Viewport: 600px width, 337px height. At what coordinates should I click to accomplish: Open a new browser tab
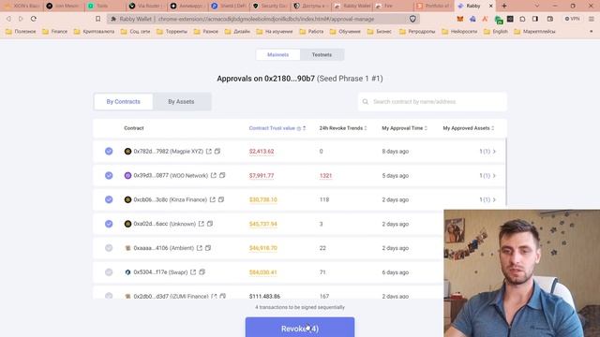504,6
